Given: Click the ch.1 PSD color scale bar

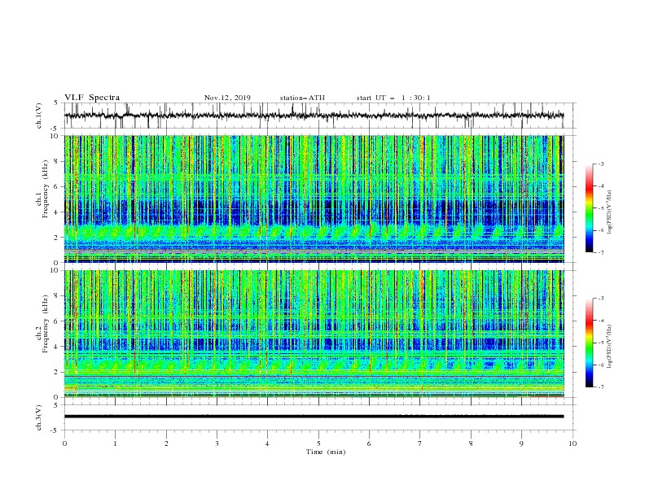Looking at the screenshot, I should coord(590,208).
